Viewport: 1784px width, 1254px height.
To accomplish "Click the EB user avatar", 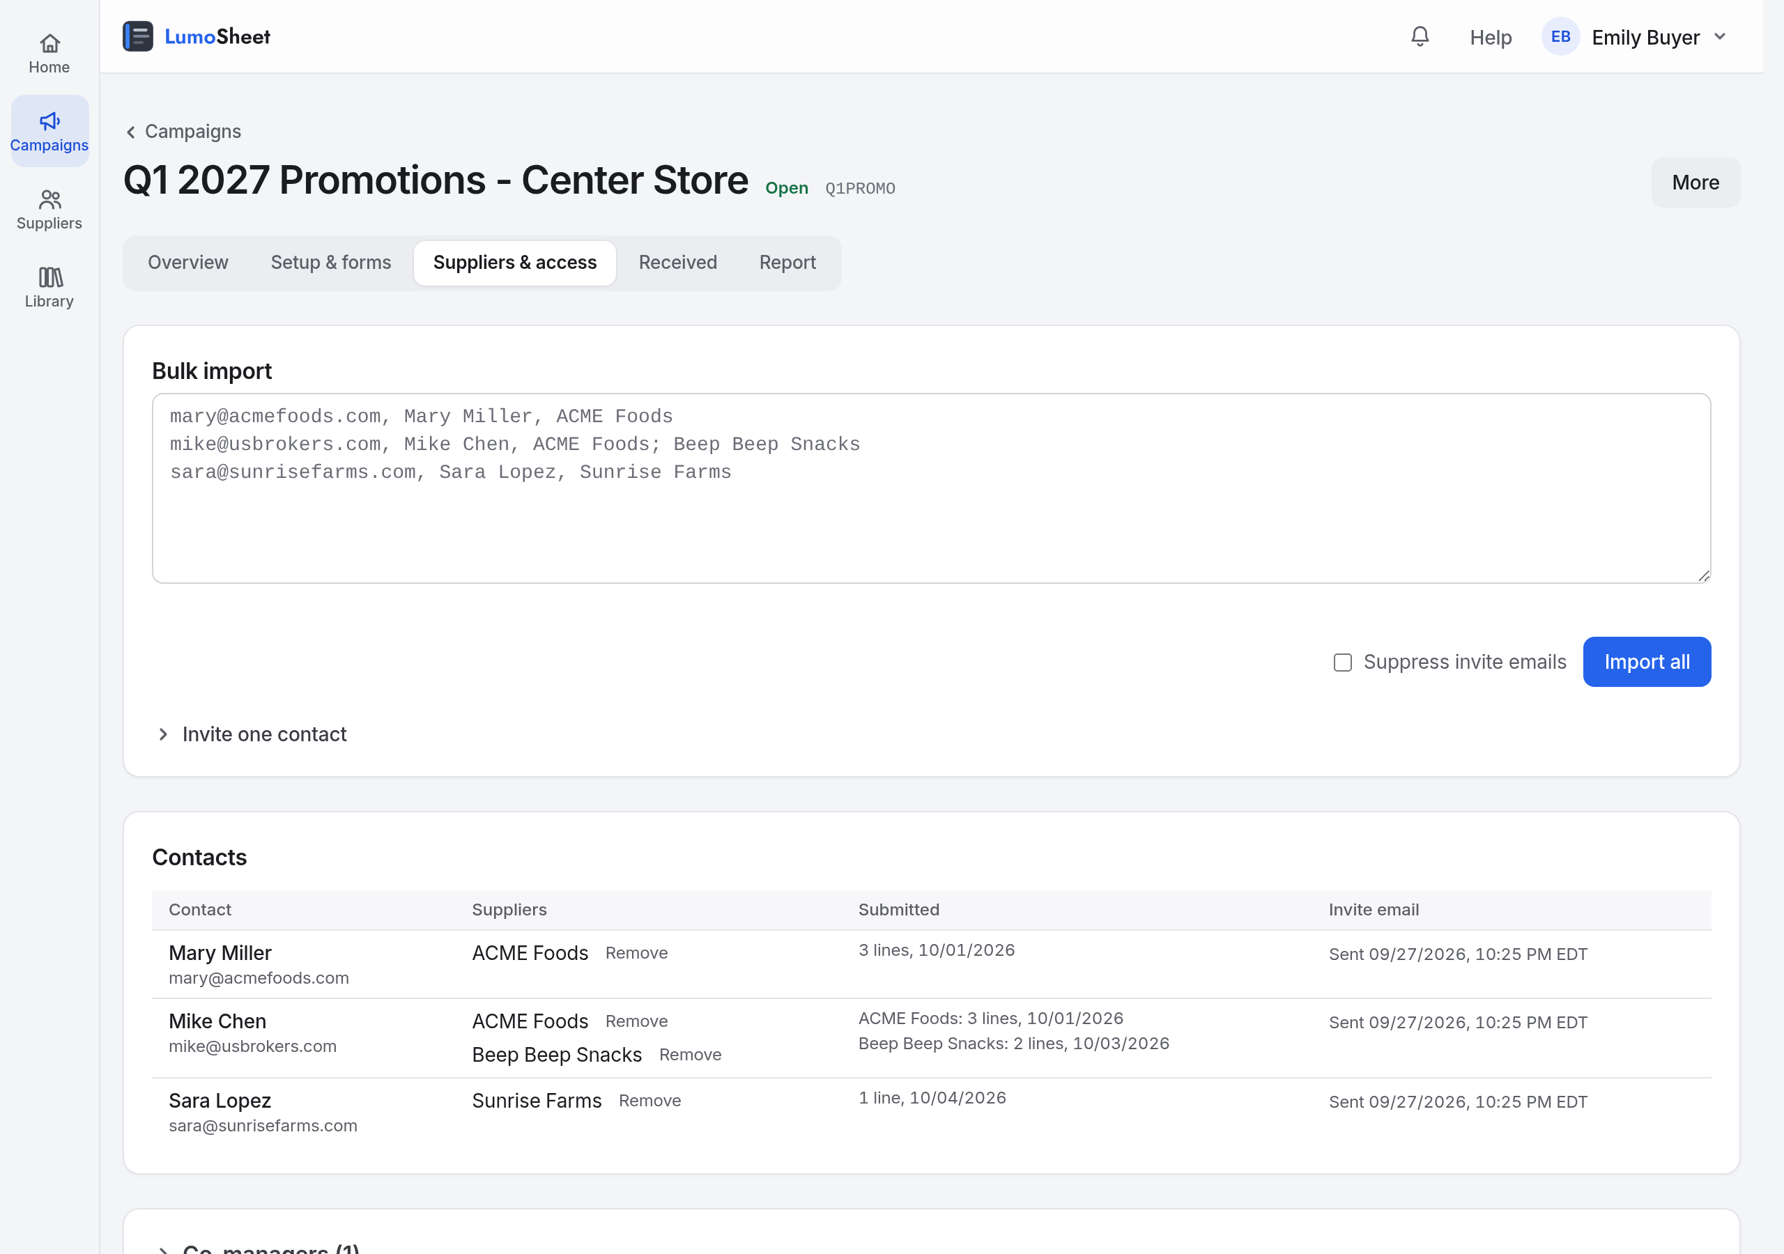I will click(x=1560, y=36).
